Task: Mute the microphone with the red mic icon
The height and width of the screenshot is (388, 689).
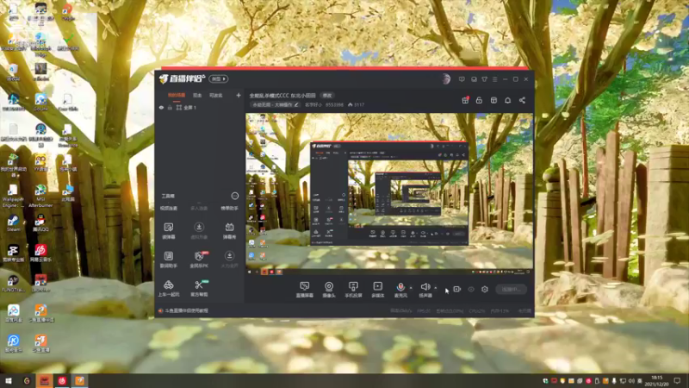Action: [x=400, y=286]
